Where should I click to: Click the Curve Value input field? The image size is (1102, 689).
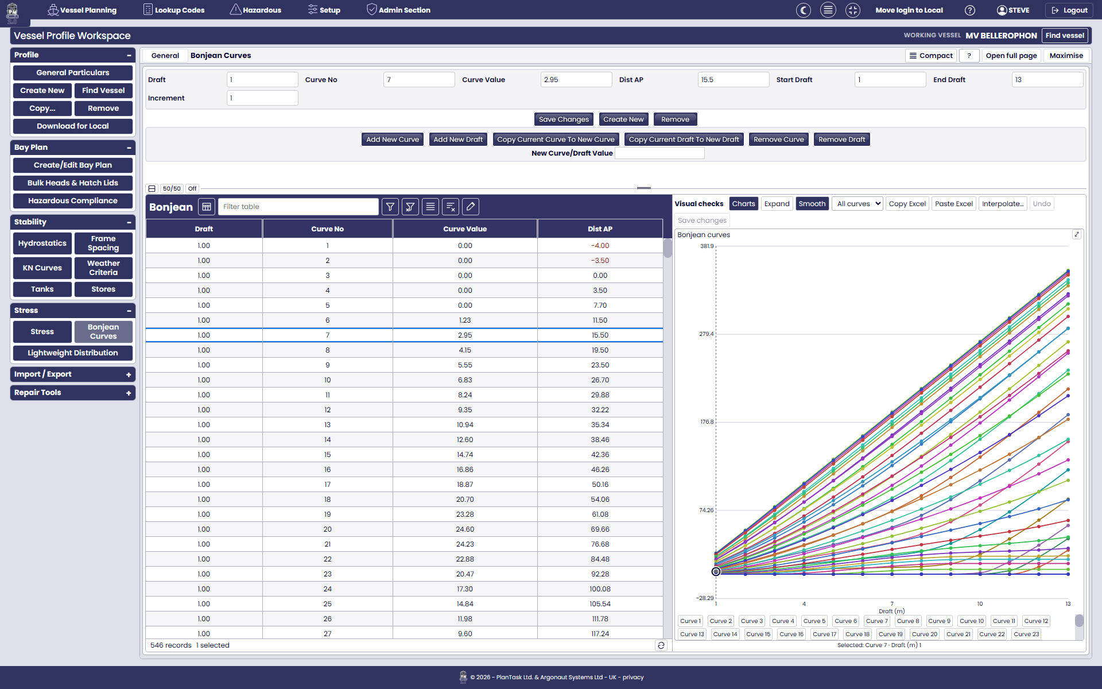tap(576, 80)
